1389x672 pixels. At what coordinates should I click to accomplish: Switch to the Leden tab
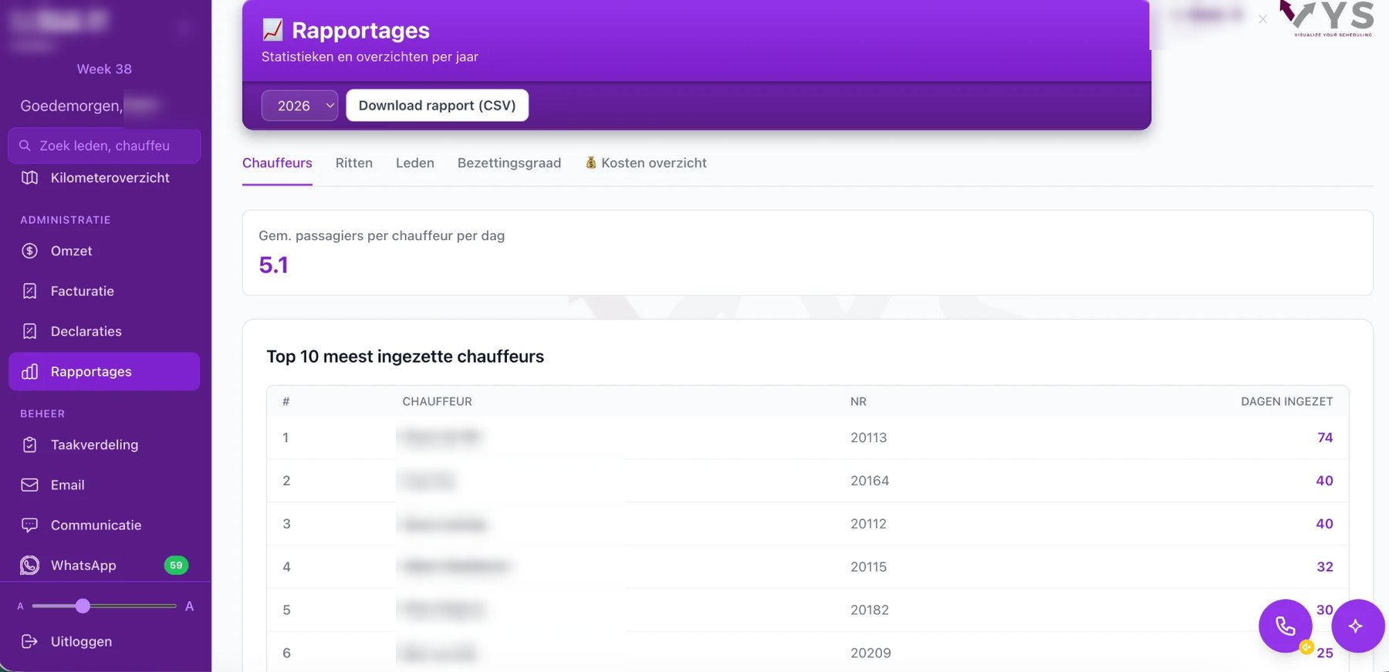coord(414,163)
